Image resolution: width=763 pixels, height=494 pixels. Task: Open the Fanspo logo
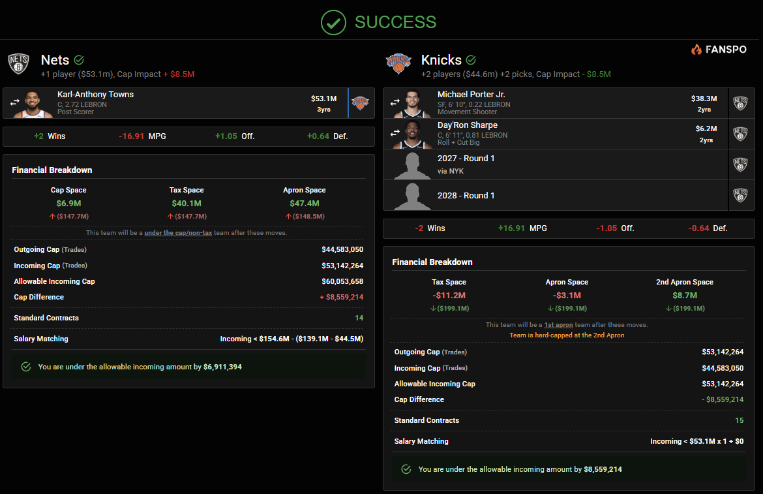[x=719, y=49]
